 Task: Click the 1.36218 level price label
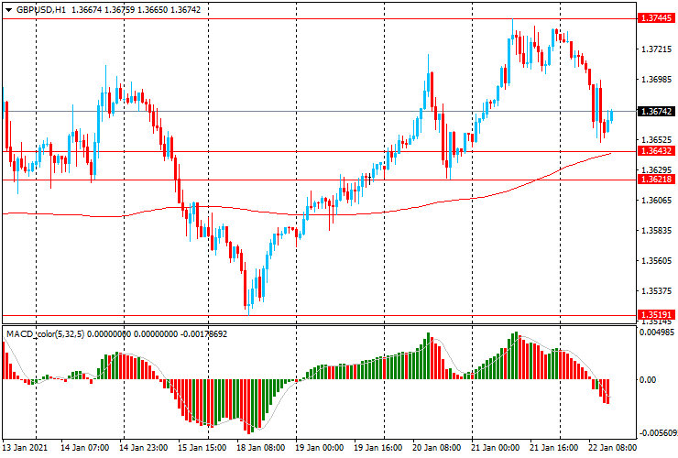[x=656, y=179]
